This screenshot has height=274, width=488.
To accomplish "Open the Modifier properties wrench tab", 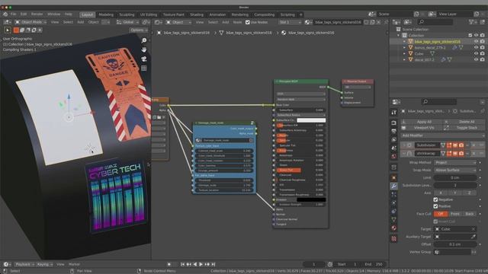I will click(x=393, y=186).
